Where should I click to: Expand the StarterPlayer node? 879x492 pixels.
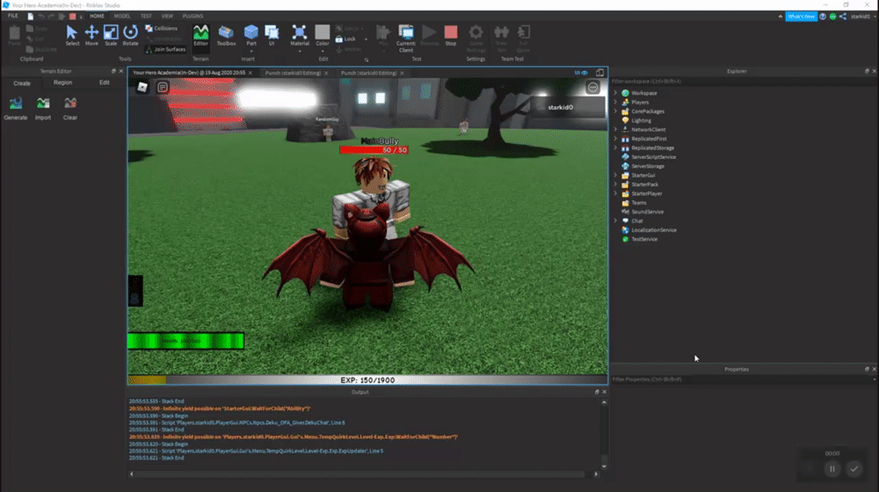pos(615,193)
